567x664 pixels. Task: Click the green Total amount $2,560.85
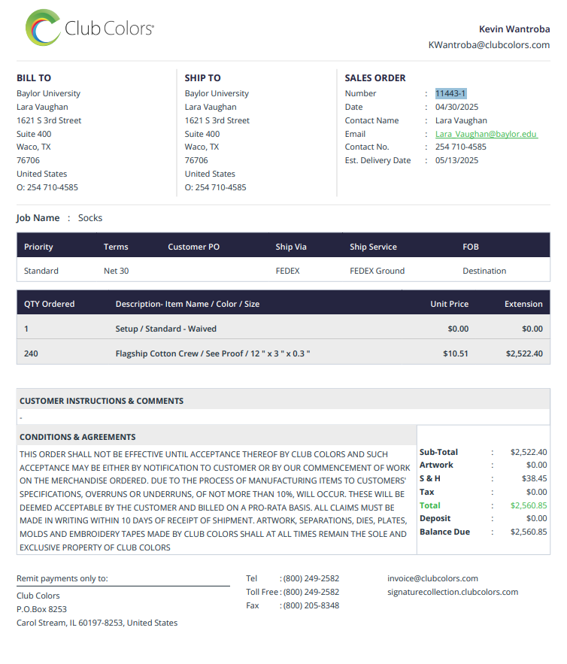(x=529, y=505)
